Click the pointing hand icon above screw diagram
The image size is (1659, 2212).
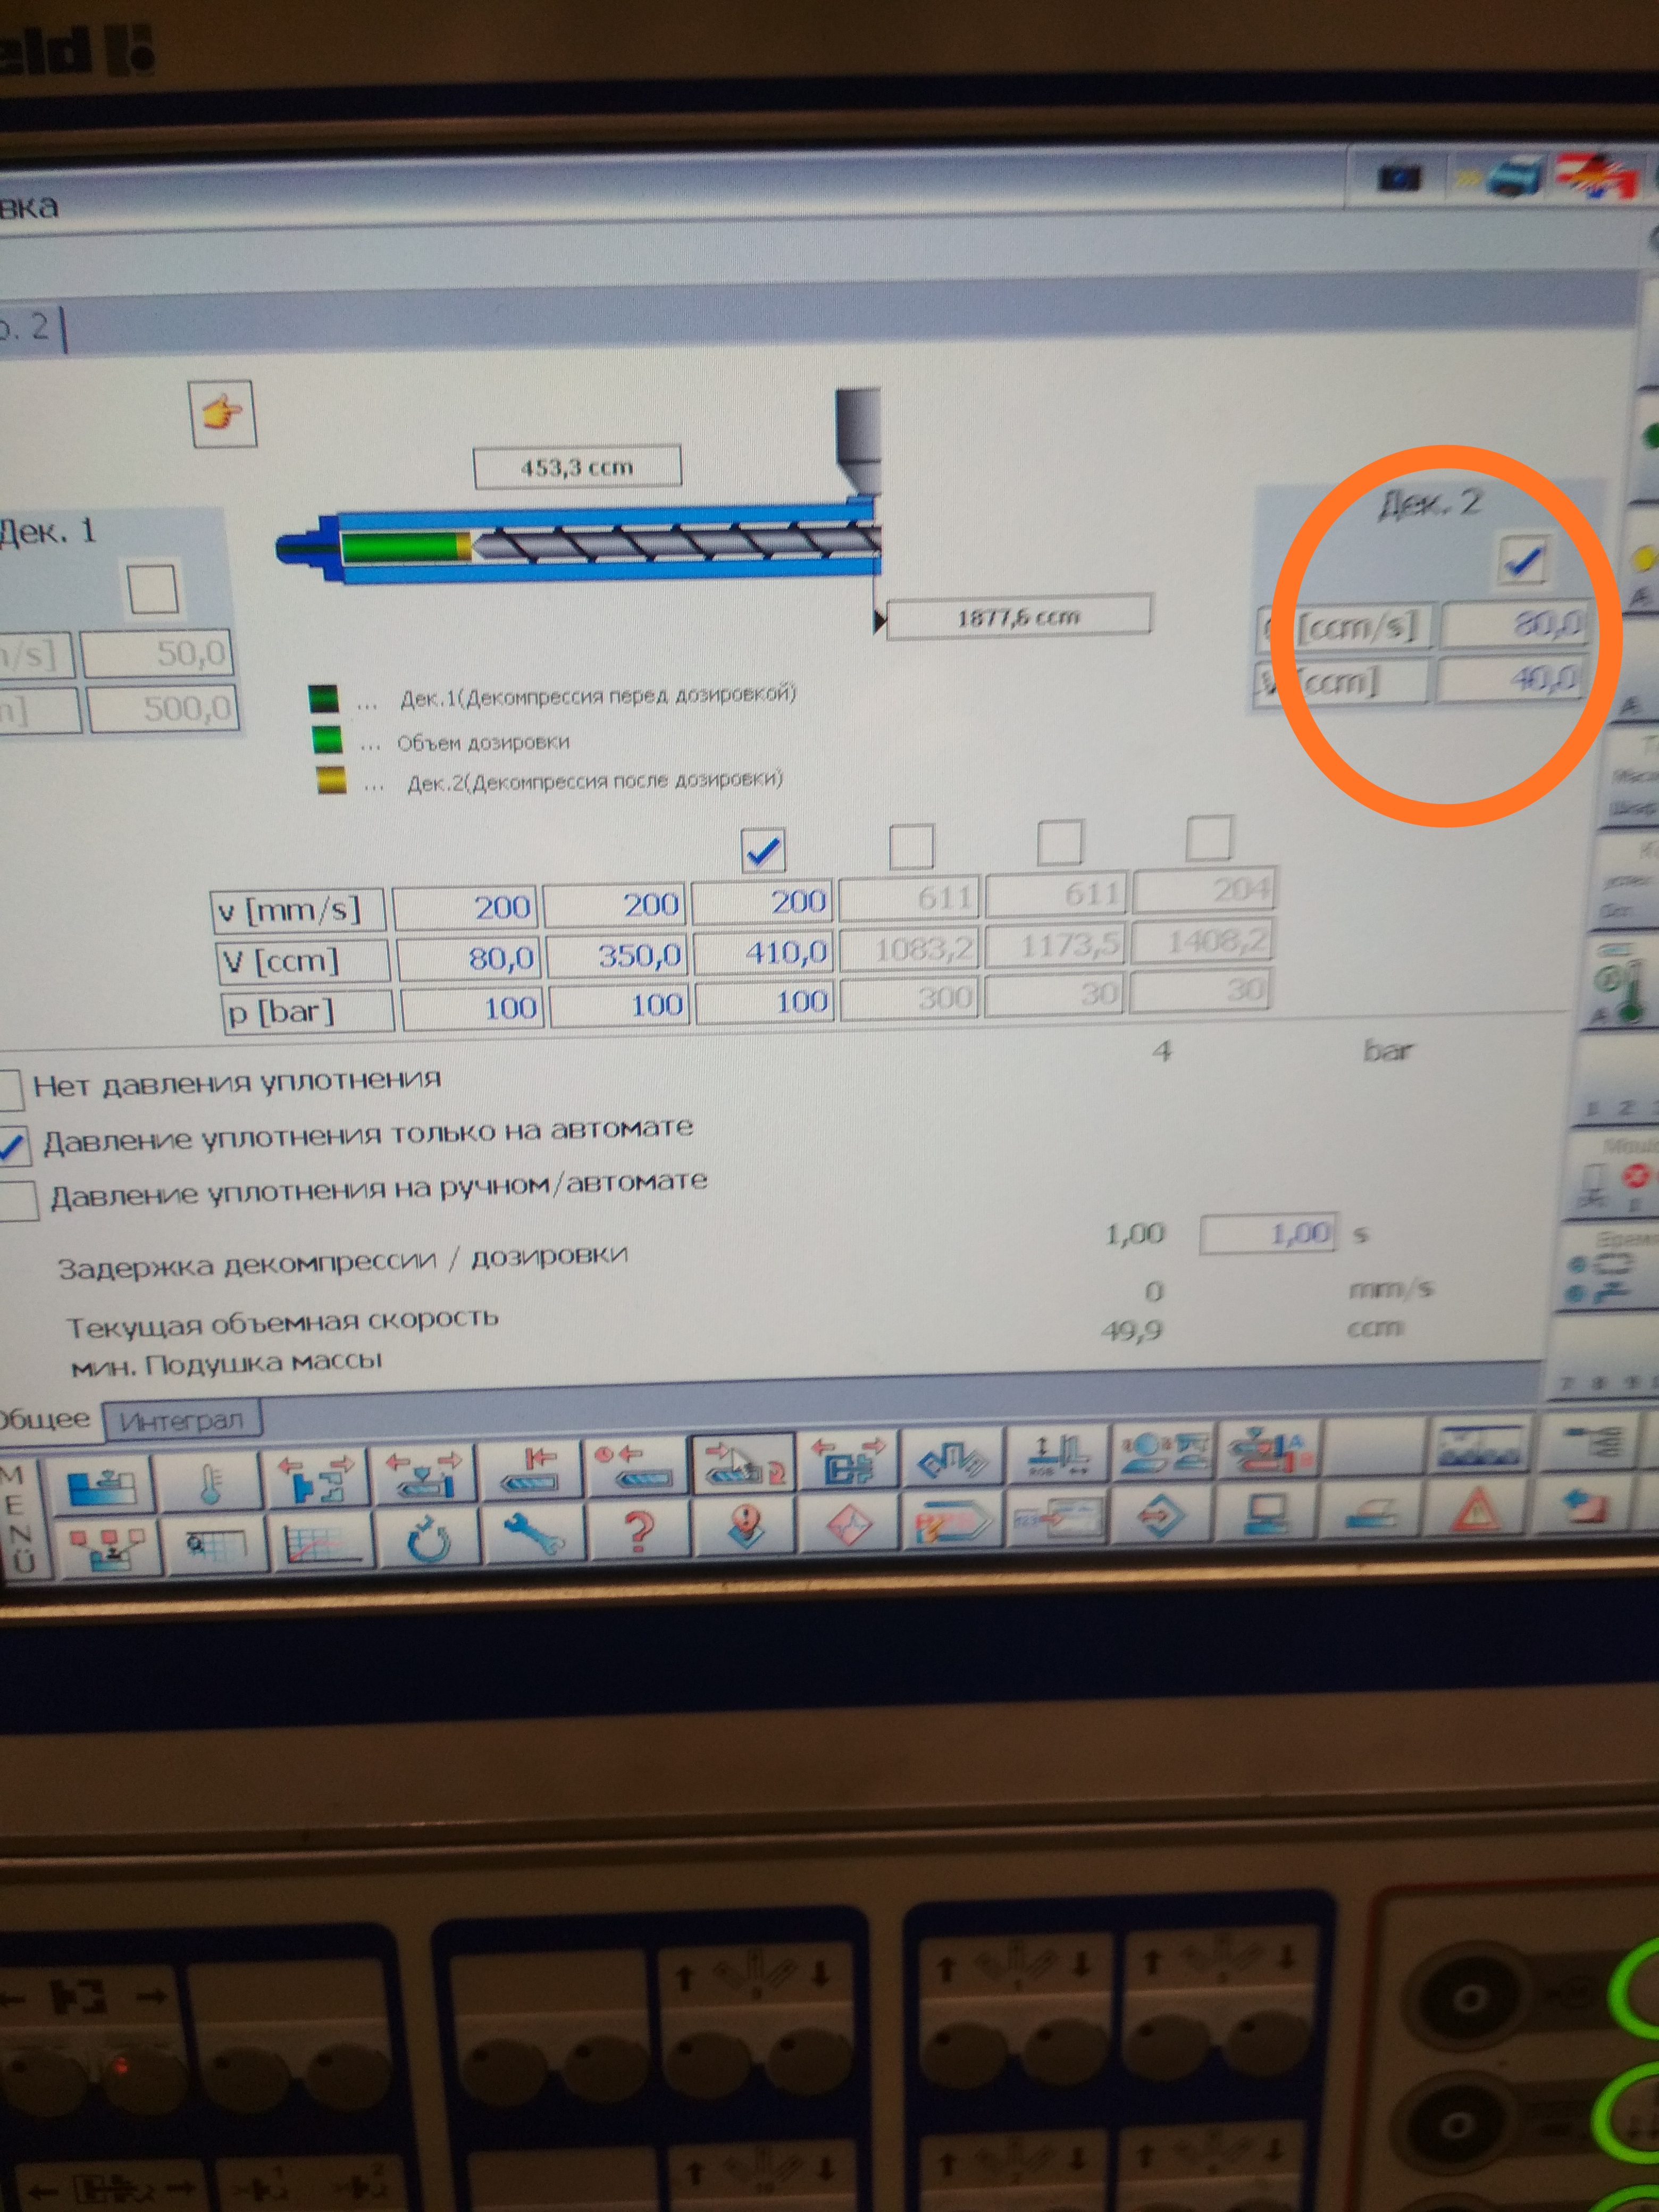(222, 413)
